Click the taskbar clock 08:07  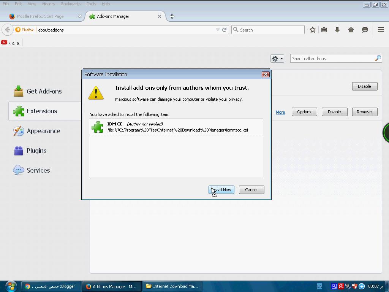coord(375,286)
